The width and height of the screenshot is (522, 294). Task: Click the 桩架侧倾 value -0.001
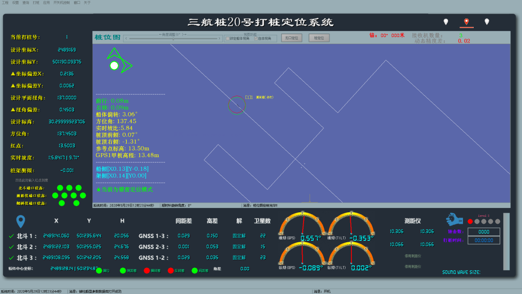(67, 171)
